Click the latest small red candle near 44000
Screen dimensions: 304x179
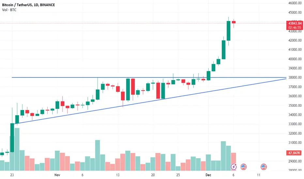point(234,22)
